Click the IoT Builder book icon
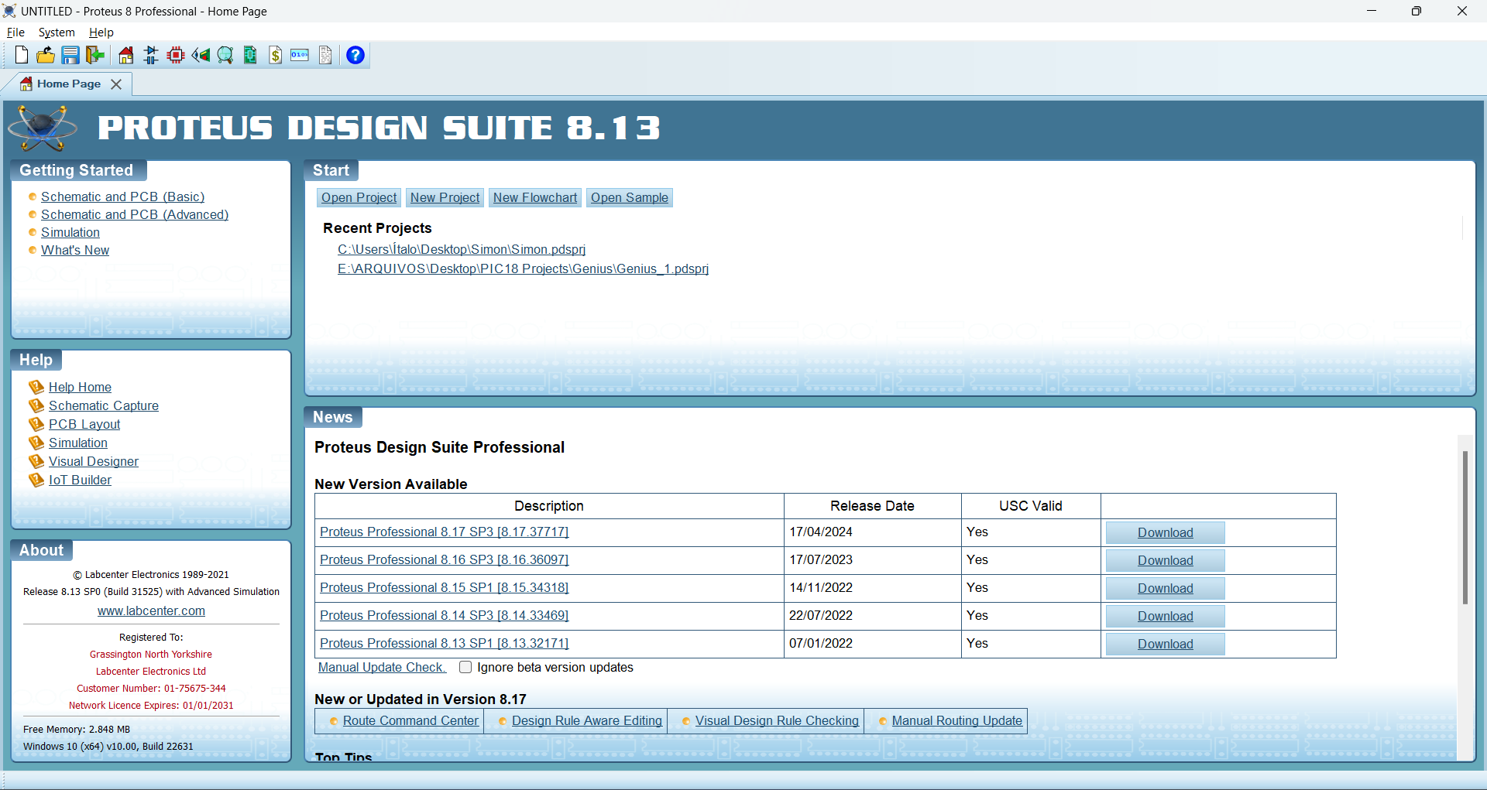The width and height of the screenshot is (1487, 790). [x=36, y=480]
